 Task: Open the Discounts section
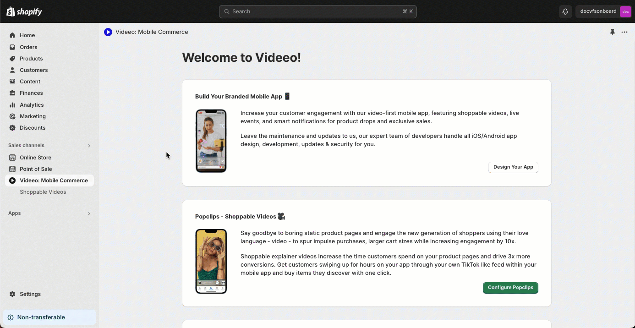(x=32, y=127)
